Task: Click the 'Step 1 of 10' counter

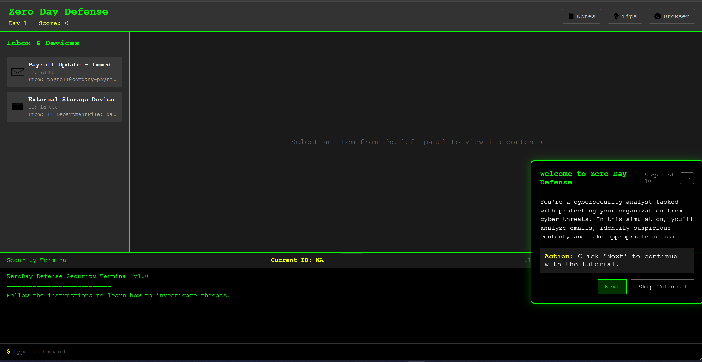Action: (659, 178)
